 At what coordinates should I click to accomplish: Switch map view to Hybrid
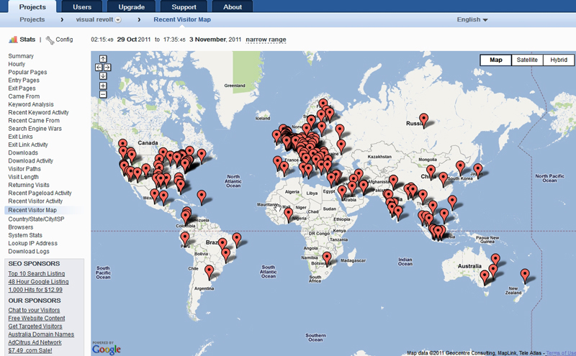click(x=558, y=60)
